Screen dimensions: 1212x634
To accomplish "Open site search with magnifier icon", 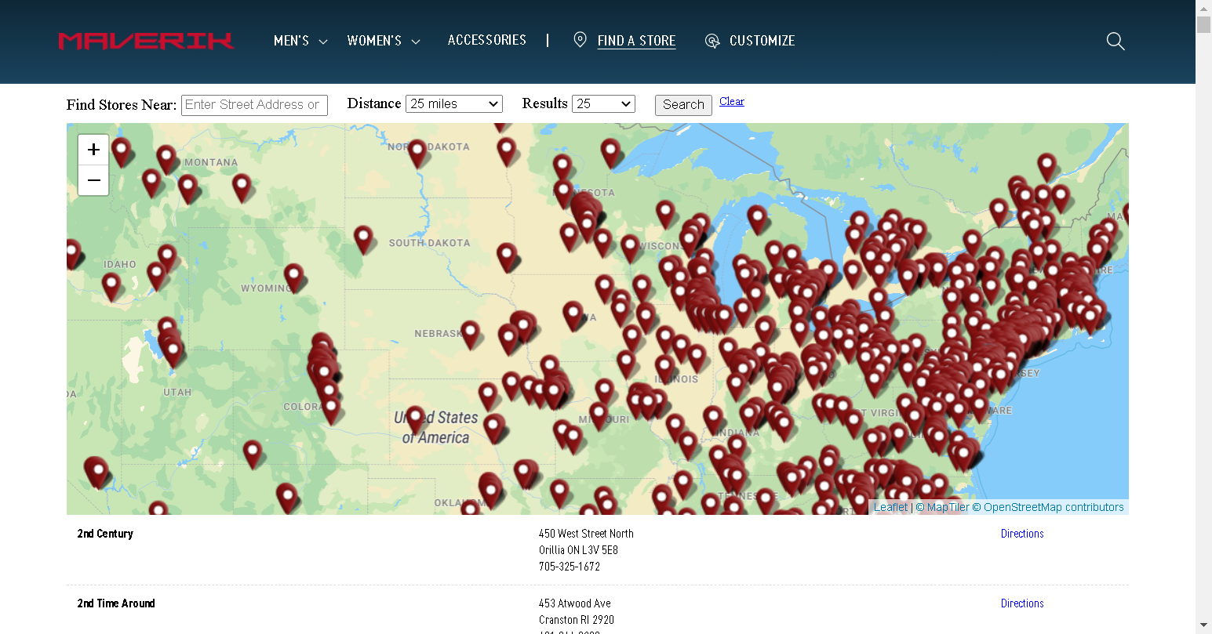I will (x=1115, y=41).
